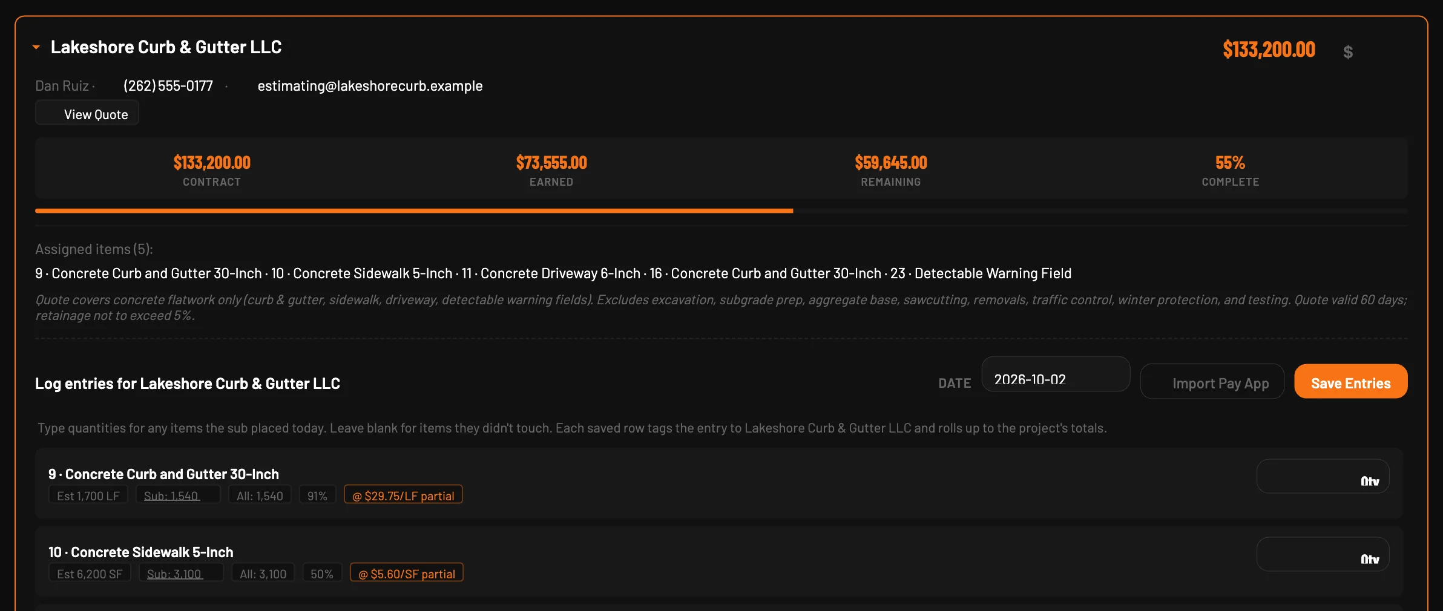Click the Sub: 3,100 link
Image resolution: width=1443 pixels, height=611 pixels.
[181, 572]
